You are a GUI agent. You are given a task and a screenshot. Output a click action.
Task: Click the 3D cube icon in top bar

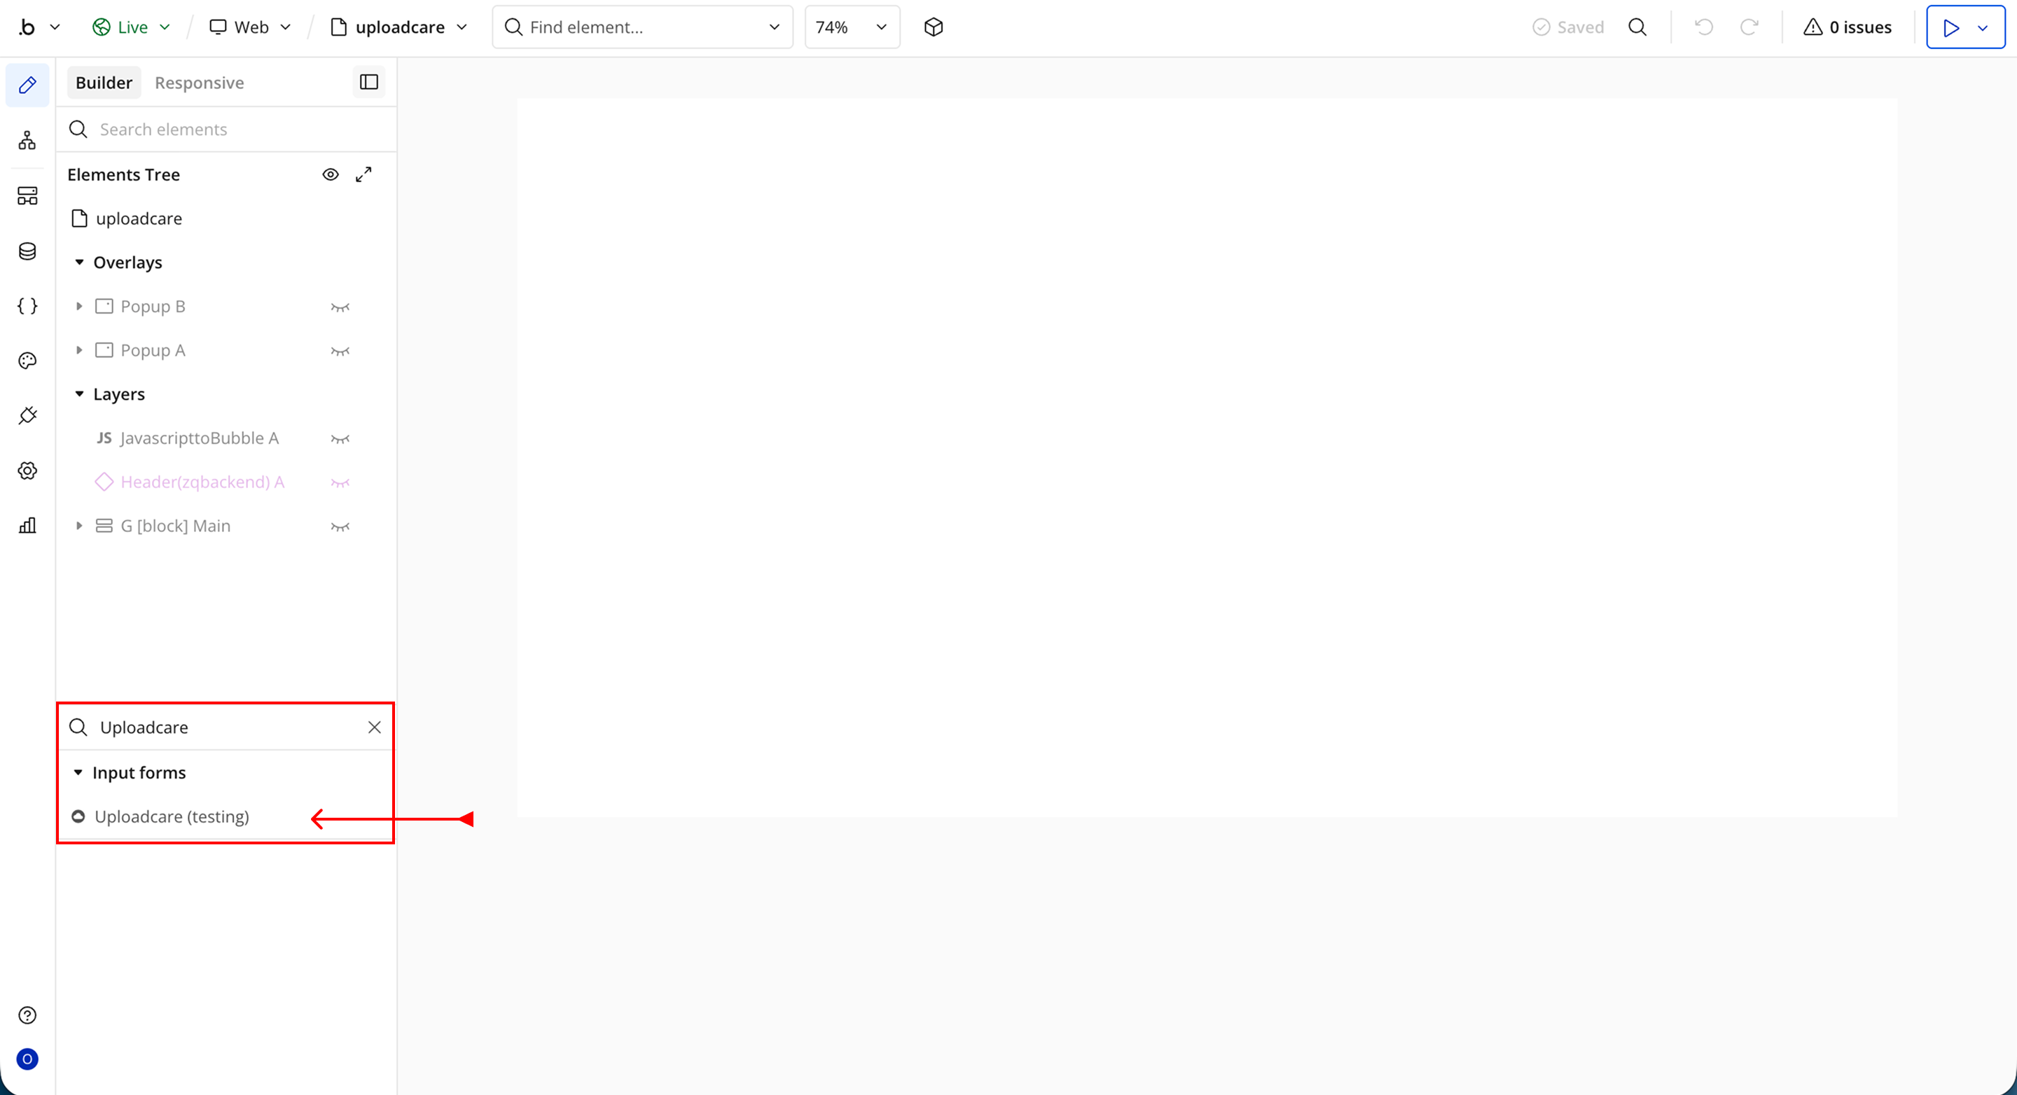934,27
